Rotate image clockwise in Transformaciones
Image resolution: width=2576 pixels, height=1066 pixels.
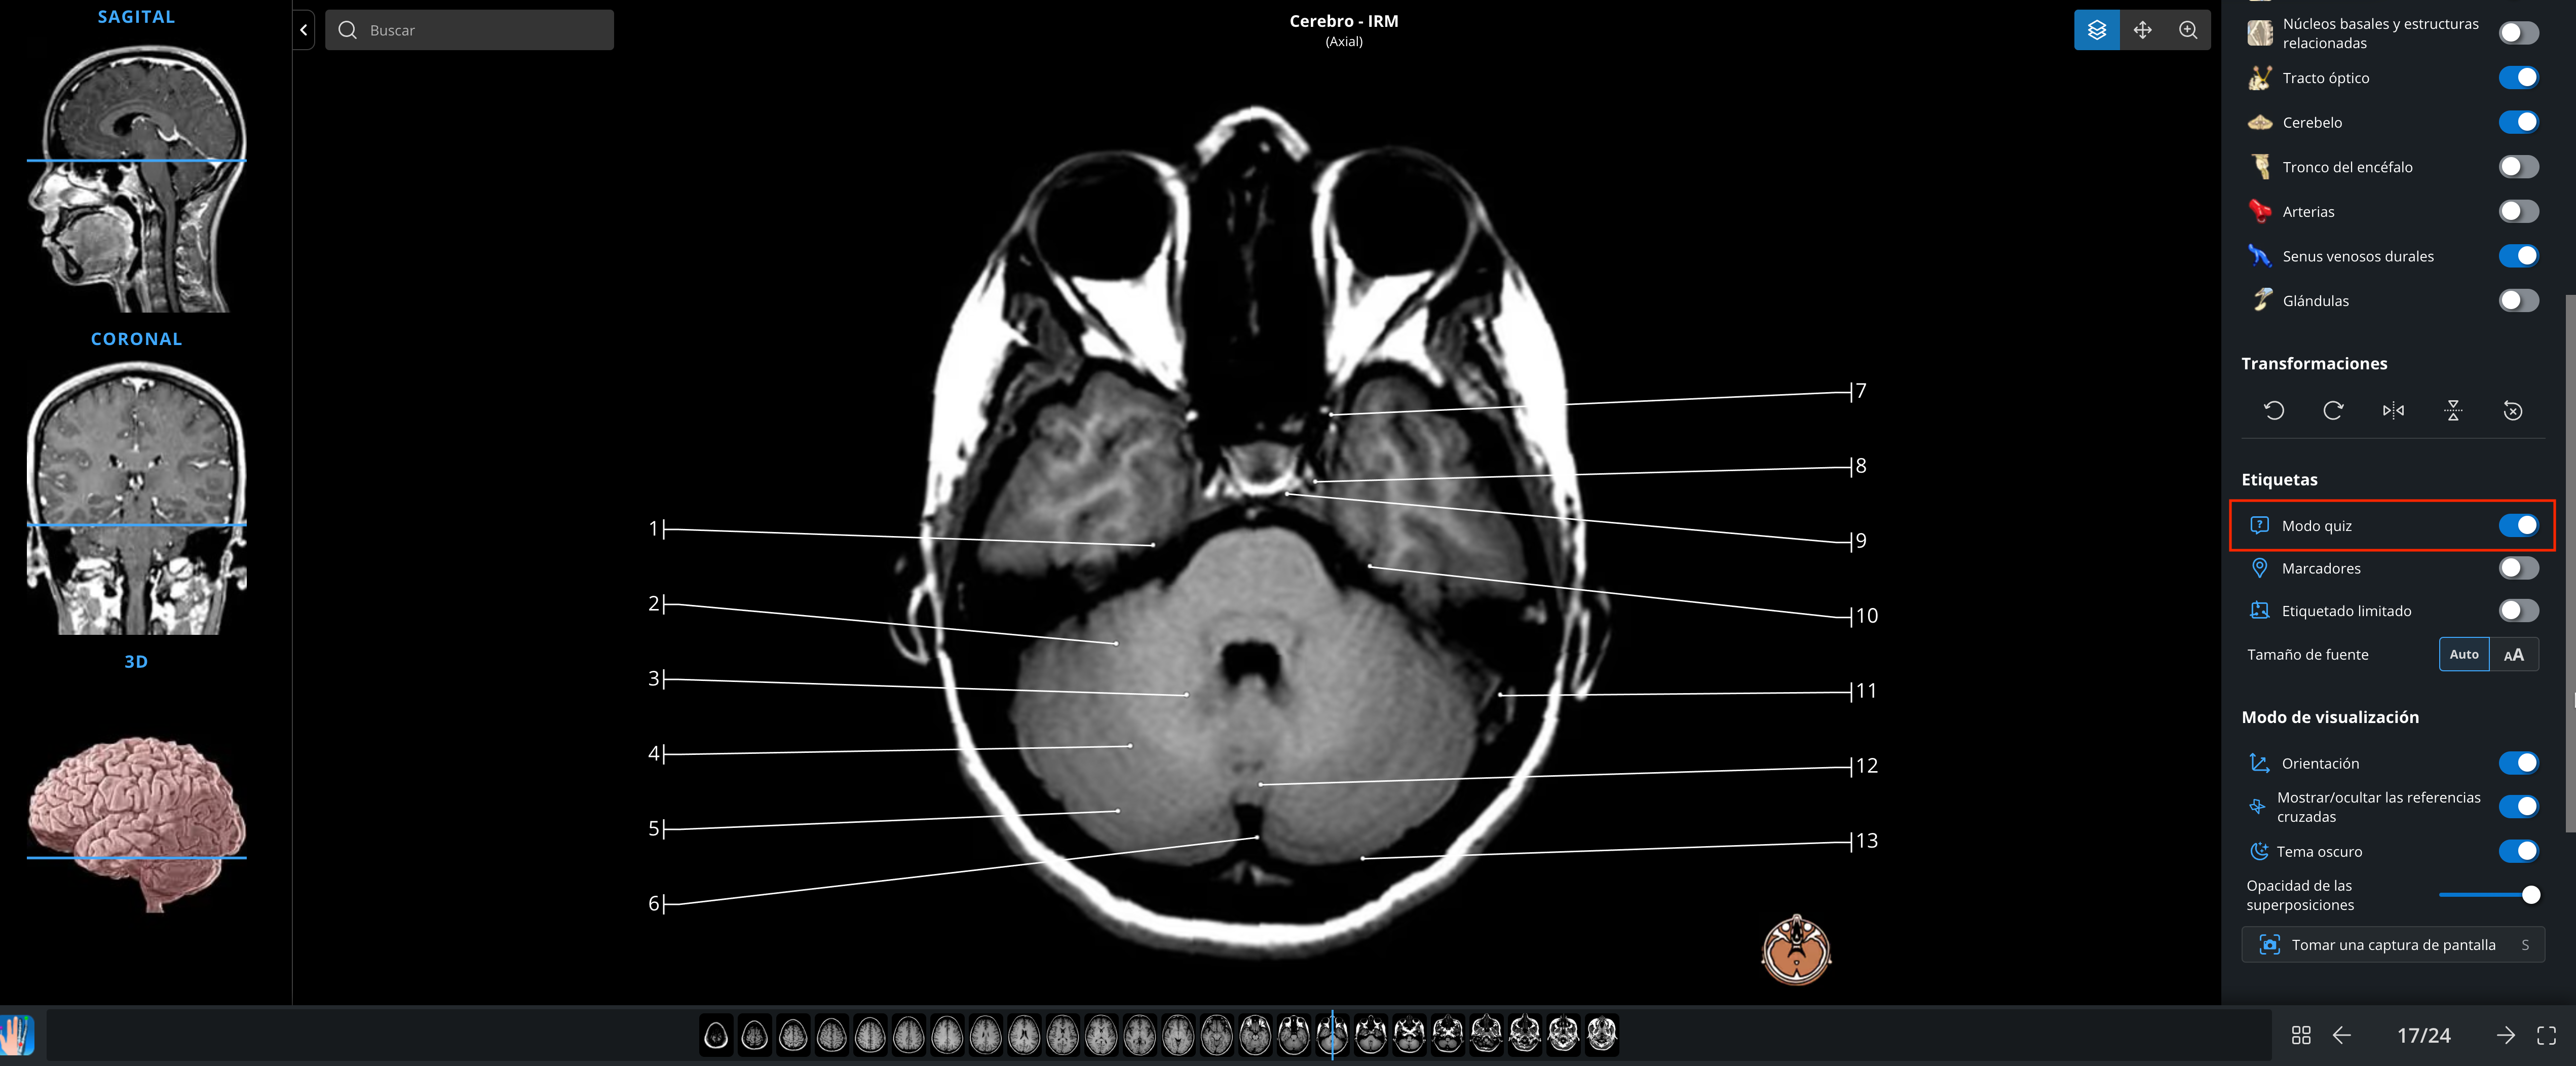coord(2333,410)
